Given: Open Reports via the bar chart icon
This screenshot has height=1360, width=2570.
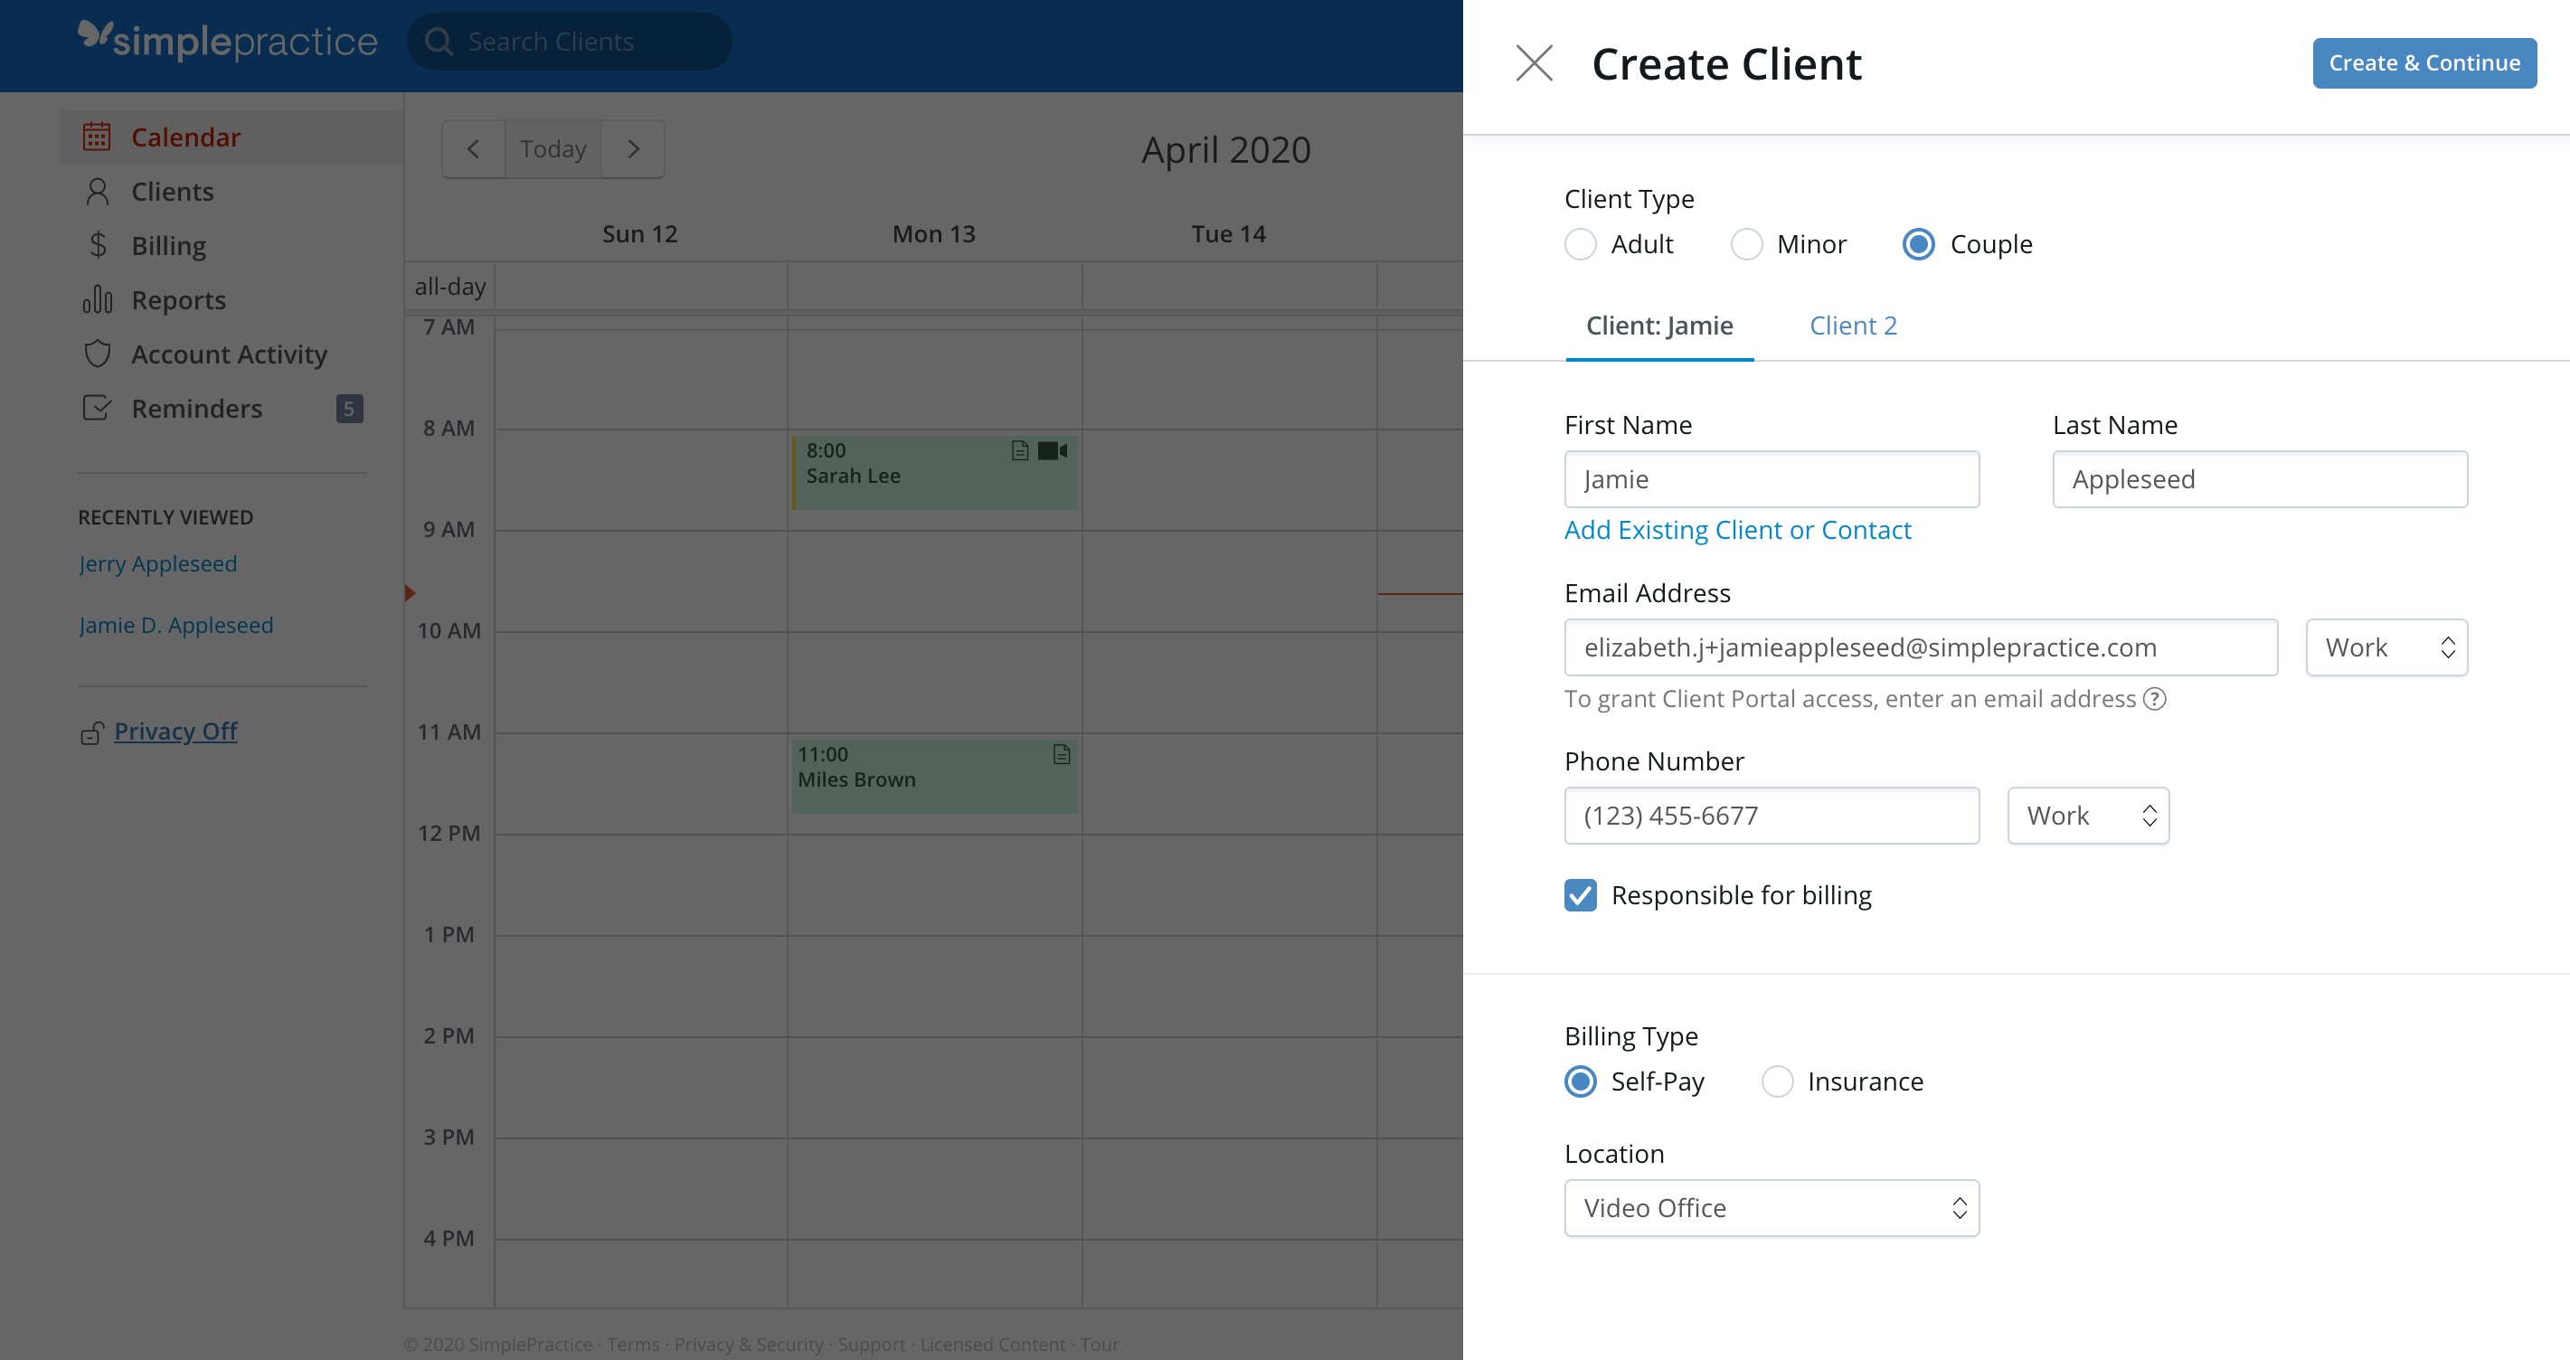Looking at the screenshot, I should click(x=97, y=299).
